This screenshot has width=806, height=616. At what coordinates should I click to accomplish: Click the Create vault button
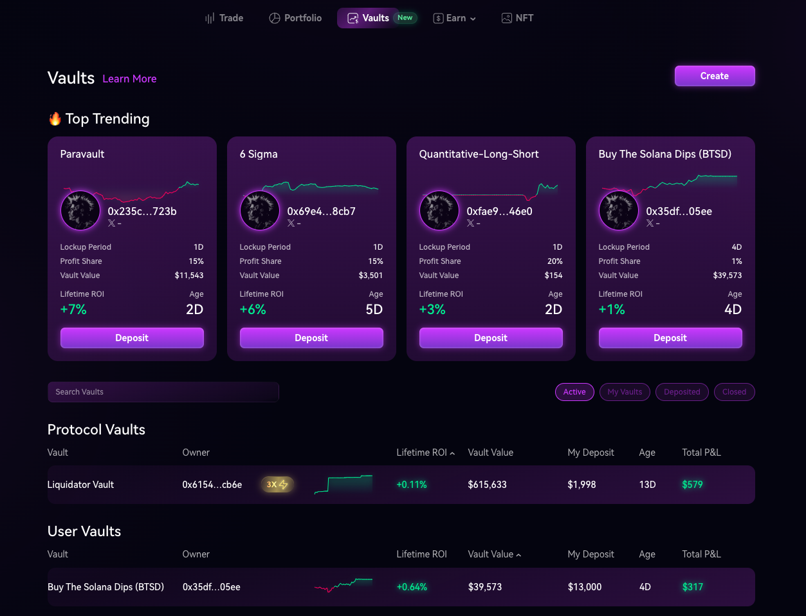[715, 76]
